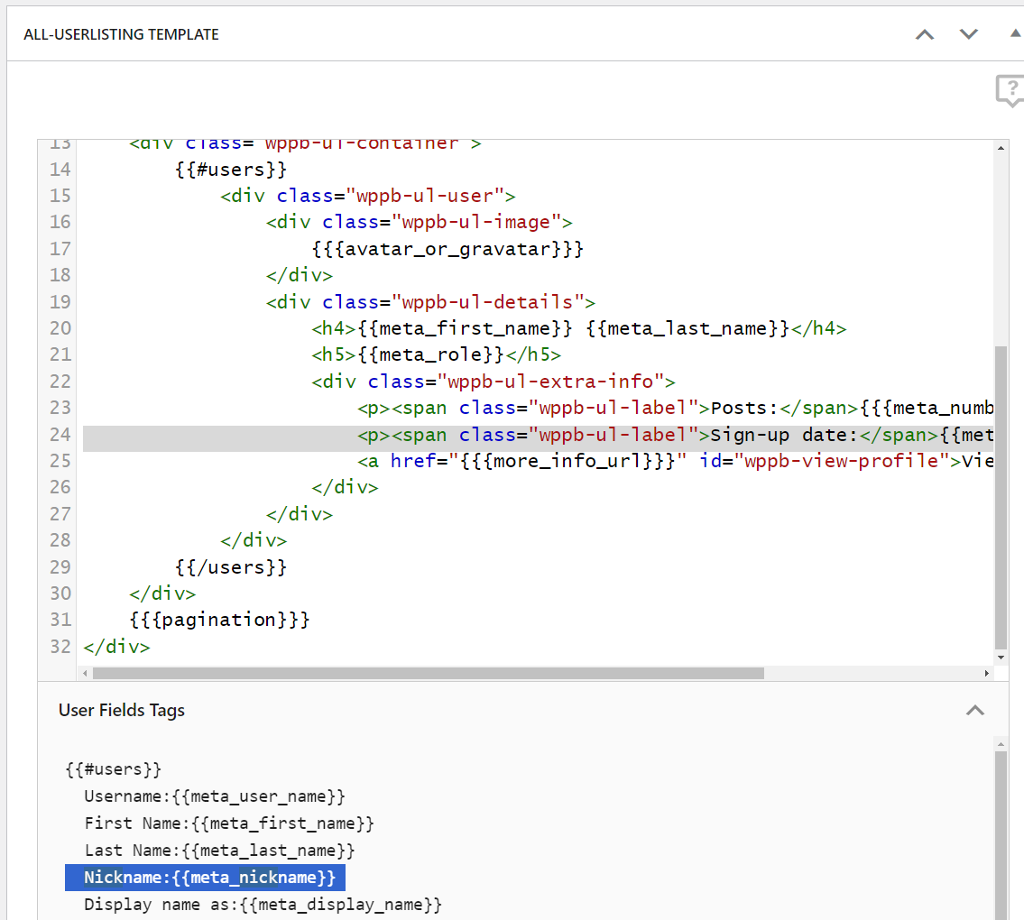Select the highlighted Nickname:{{meta_nickname}} tag
The image size is (1024, 920).
point(205,878)
